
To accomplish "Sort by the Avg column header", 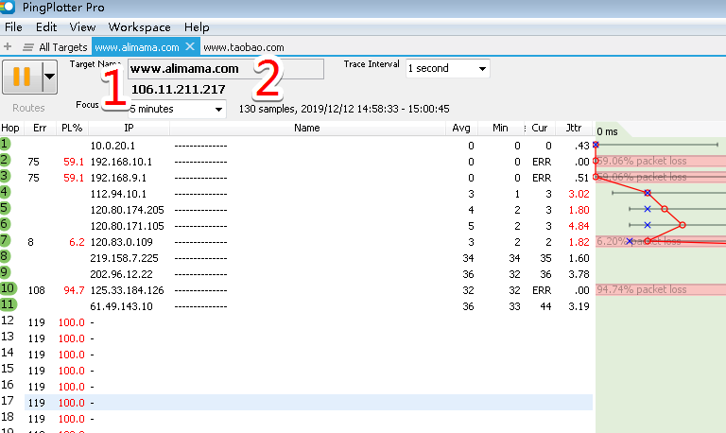I will point(461,129).
